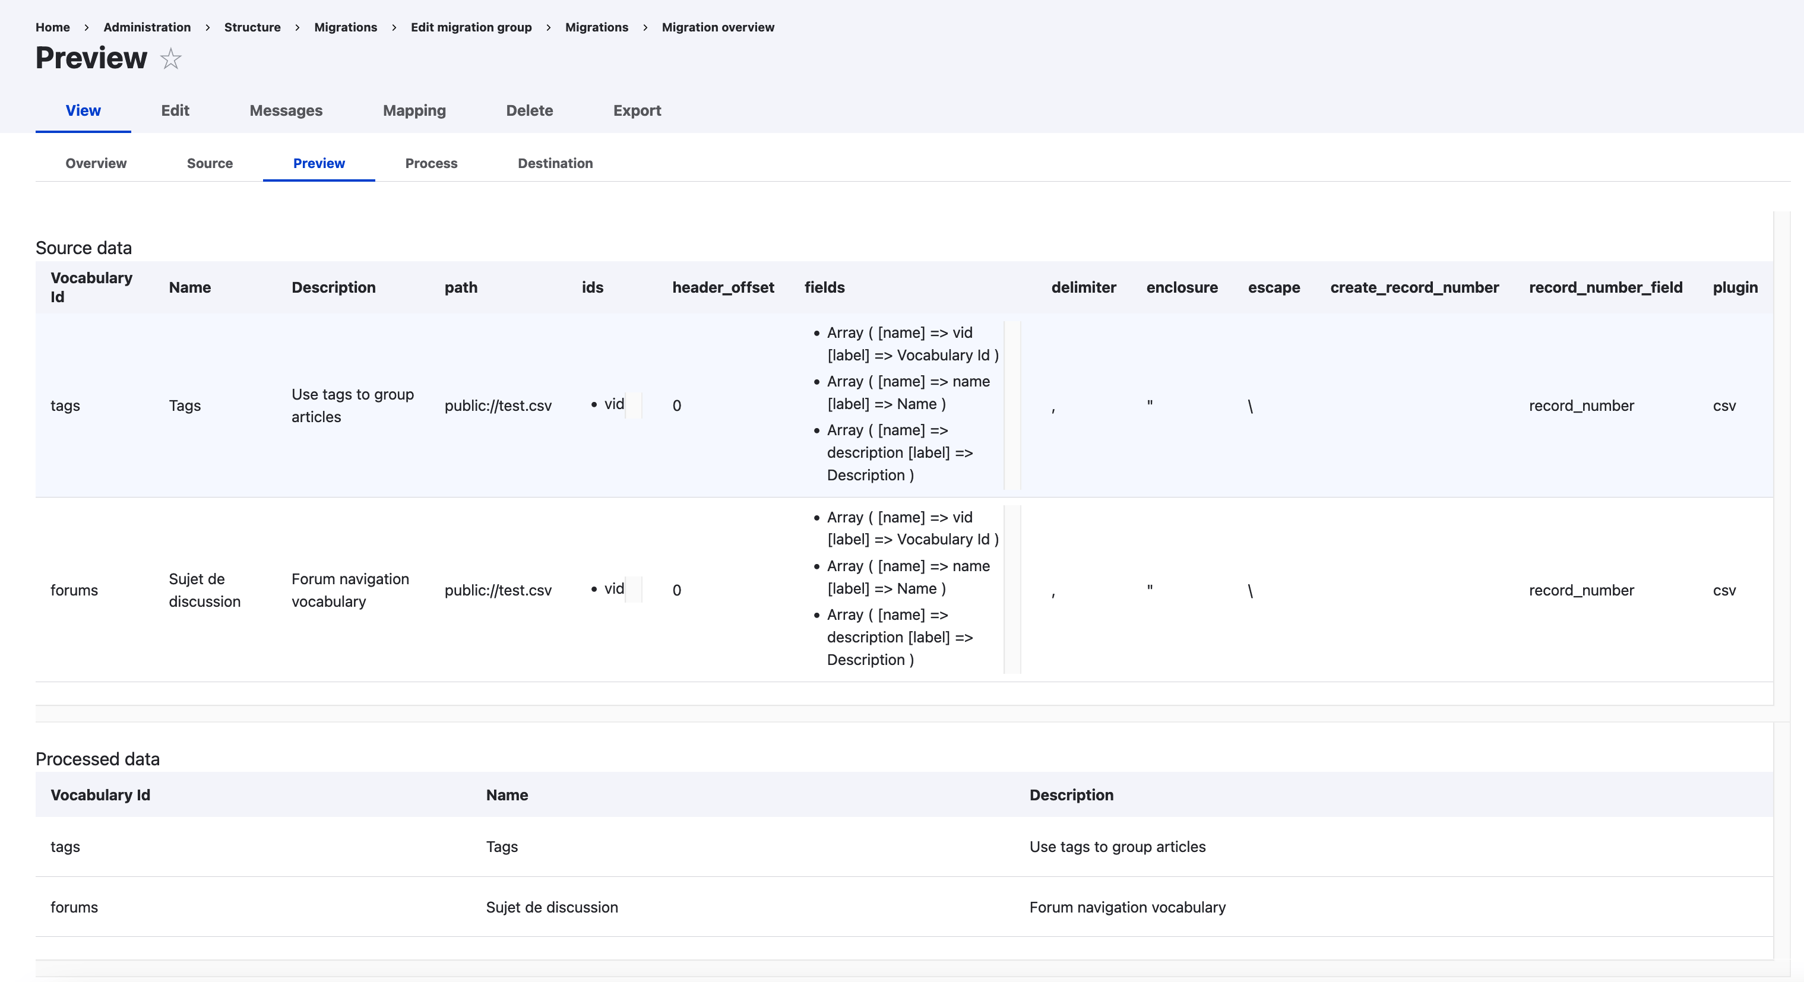Click Edit migration group breadcrumb
Image resolution: width=1804 pixels, height=982 pixels.
click(x=471, y=27)
